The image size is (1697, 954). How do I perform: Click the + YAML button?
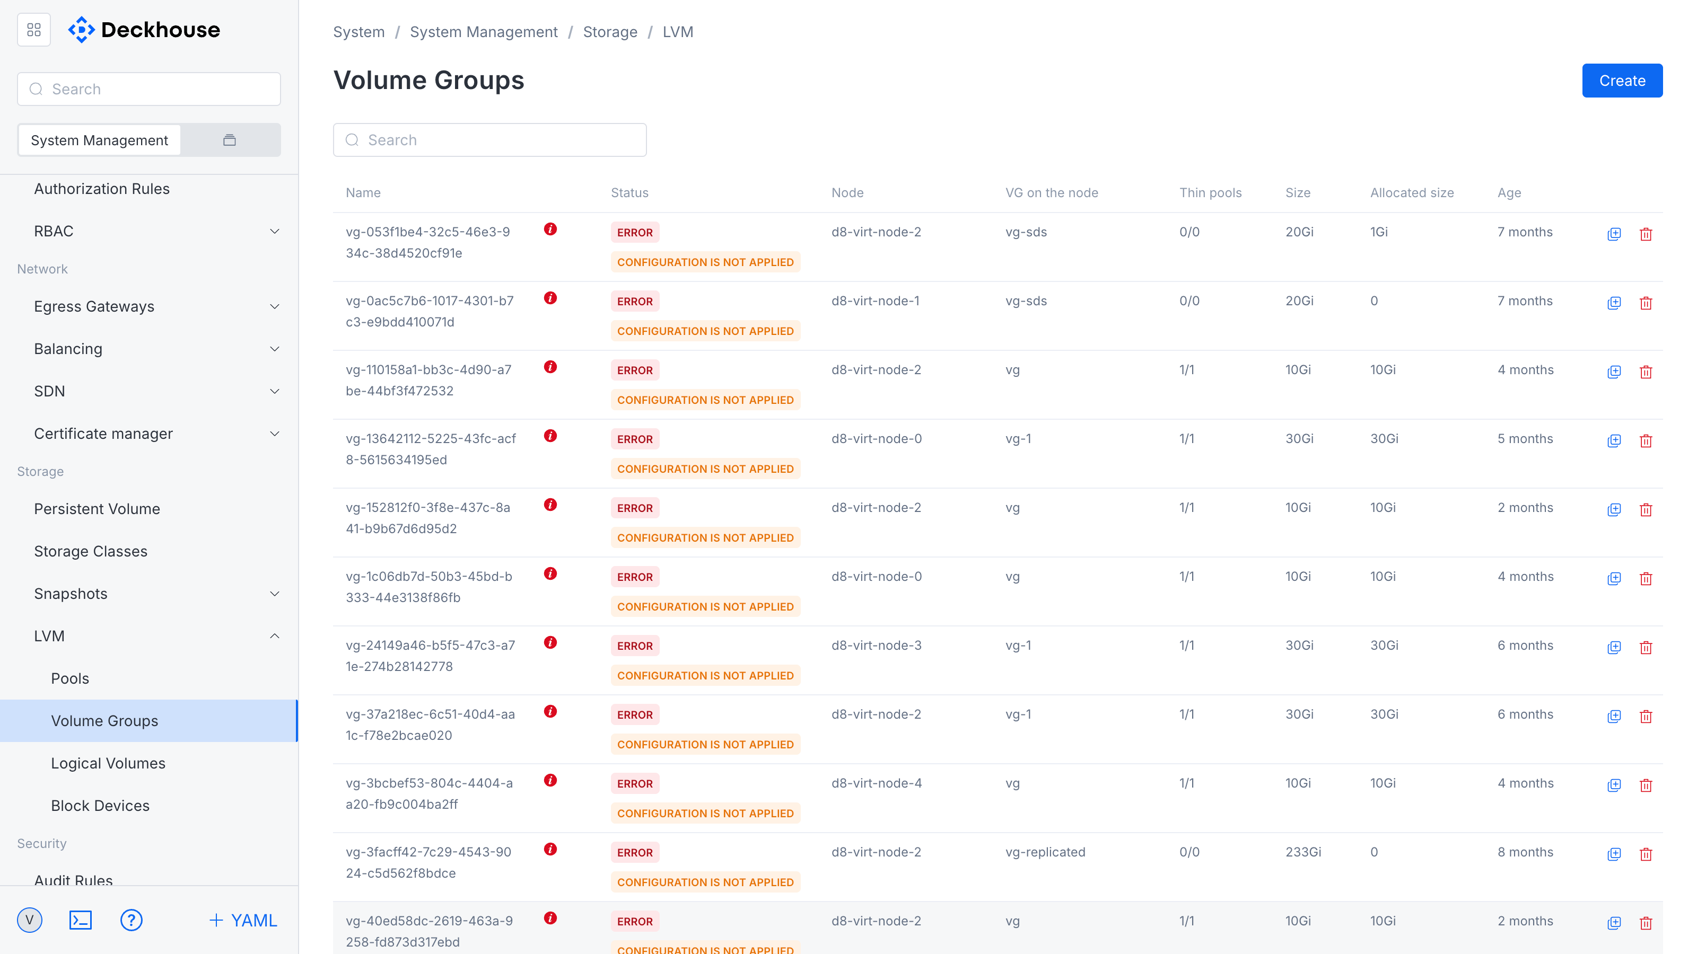pos(243,920)
